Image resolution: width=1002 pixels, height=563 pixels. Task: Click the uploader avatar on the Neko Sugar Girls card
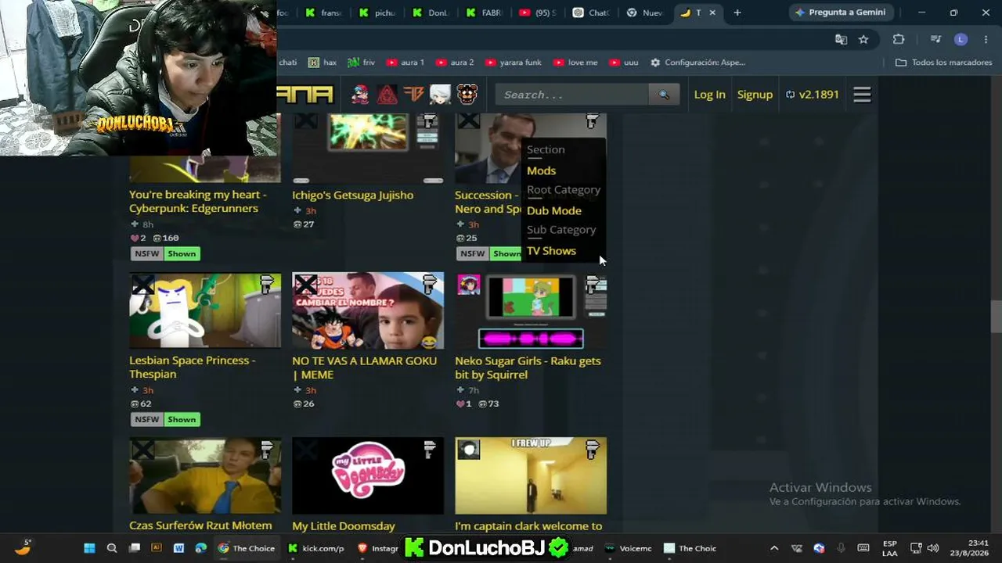tap(469, 285)
